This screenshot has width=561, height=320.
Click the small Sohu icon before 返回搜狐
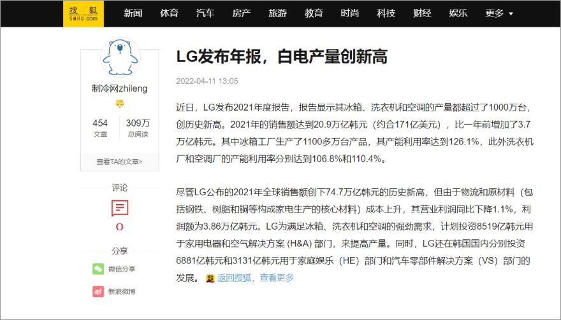tap(210, 278)
